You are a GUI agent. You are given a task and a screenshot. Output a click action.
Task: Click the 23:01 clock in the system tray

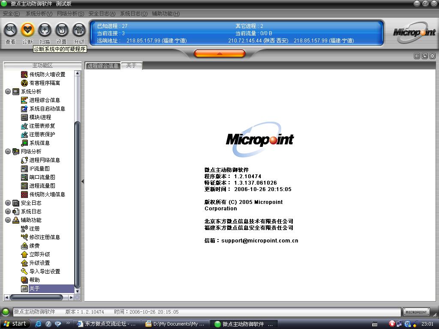point(427,324)
